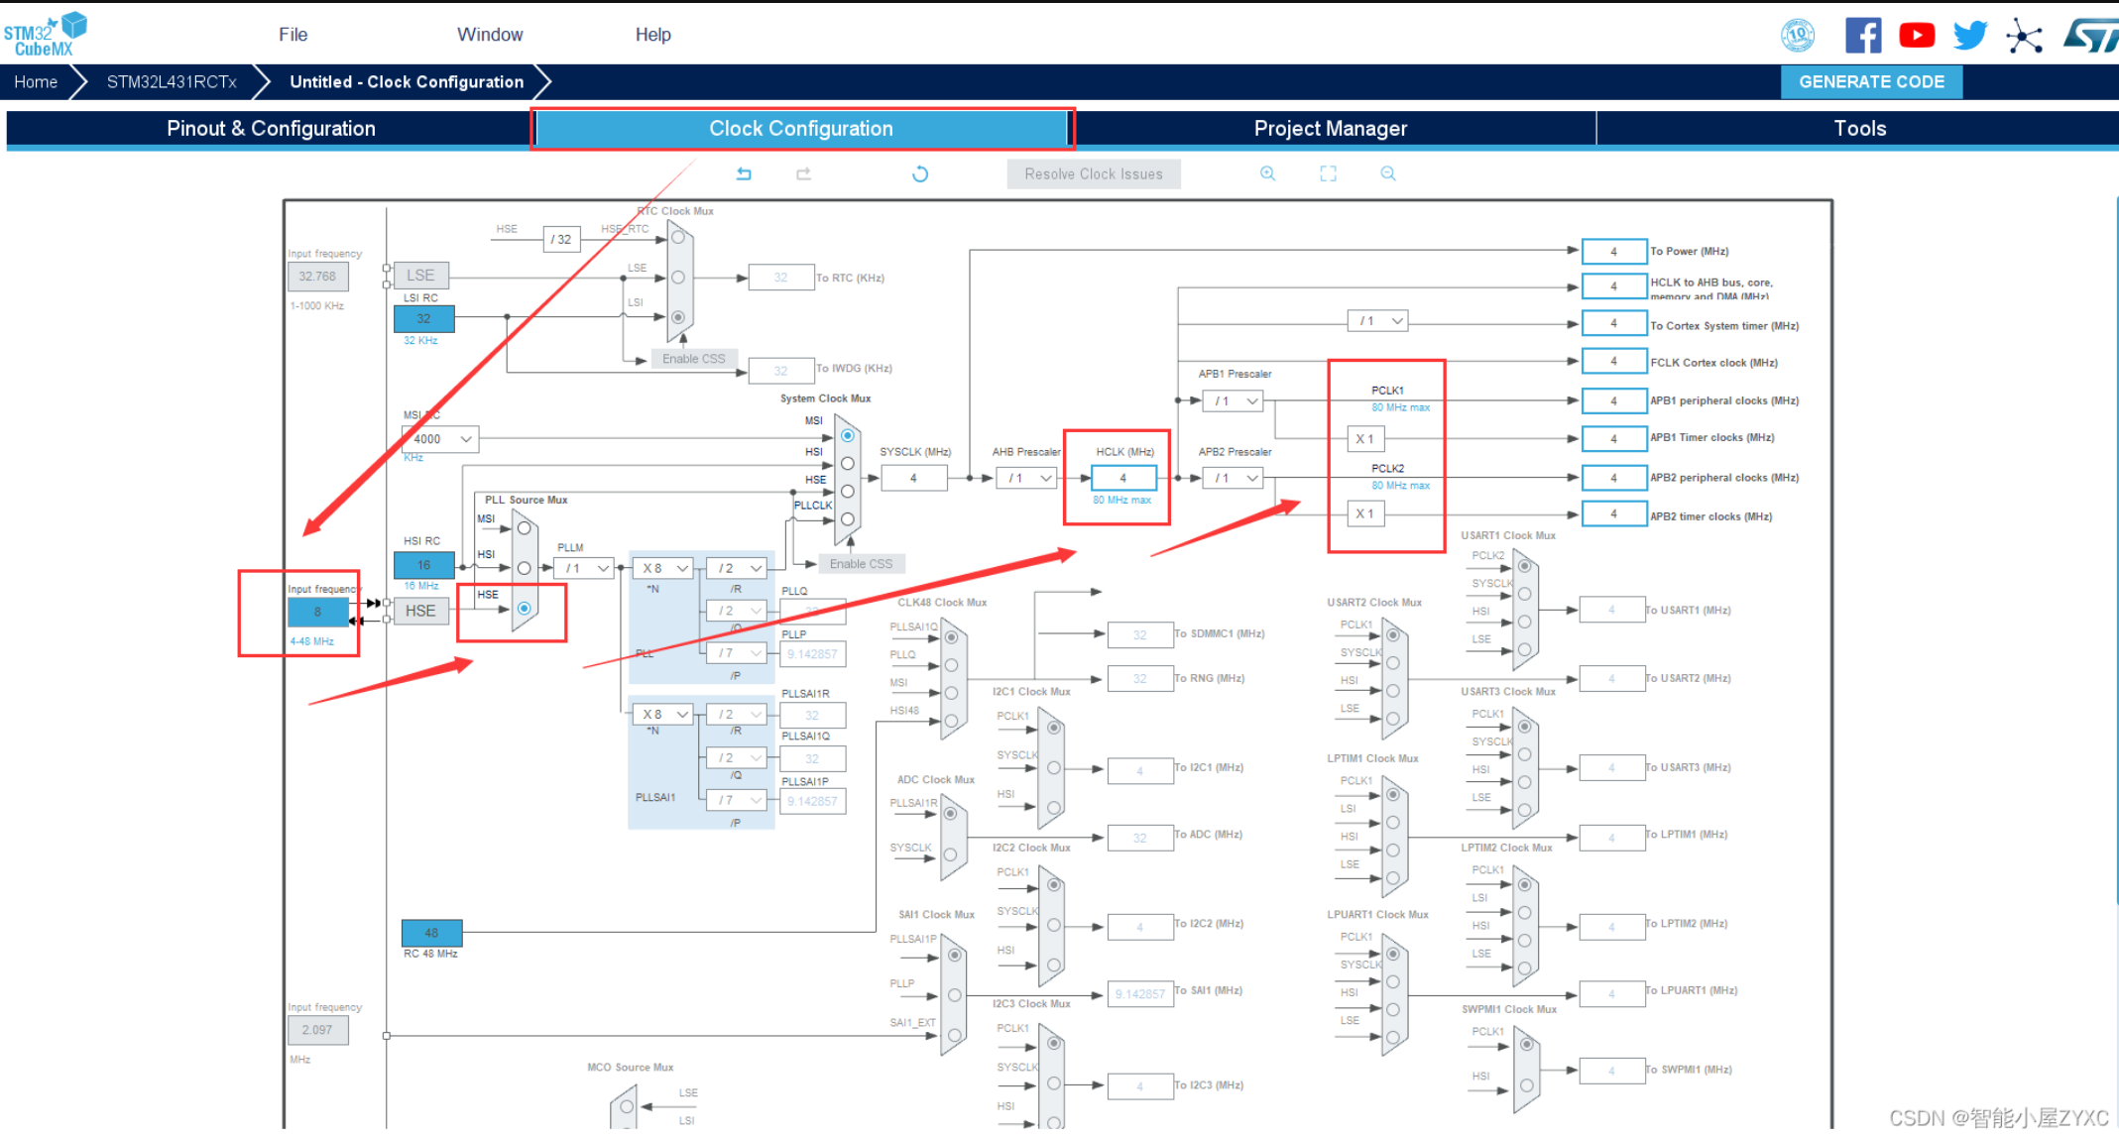Select MSI in System Clock Mux
The image size is (2119, 1137).
tap(848, 435)
